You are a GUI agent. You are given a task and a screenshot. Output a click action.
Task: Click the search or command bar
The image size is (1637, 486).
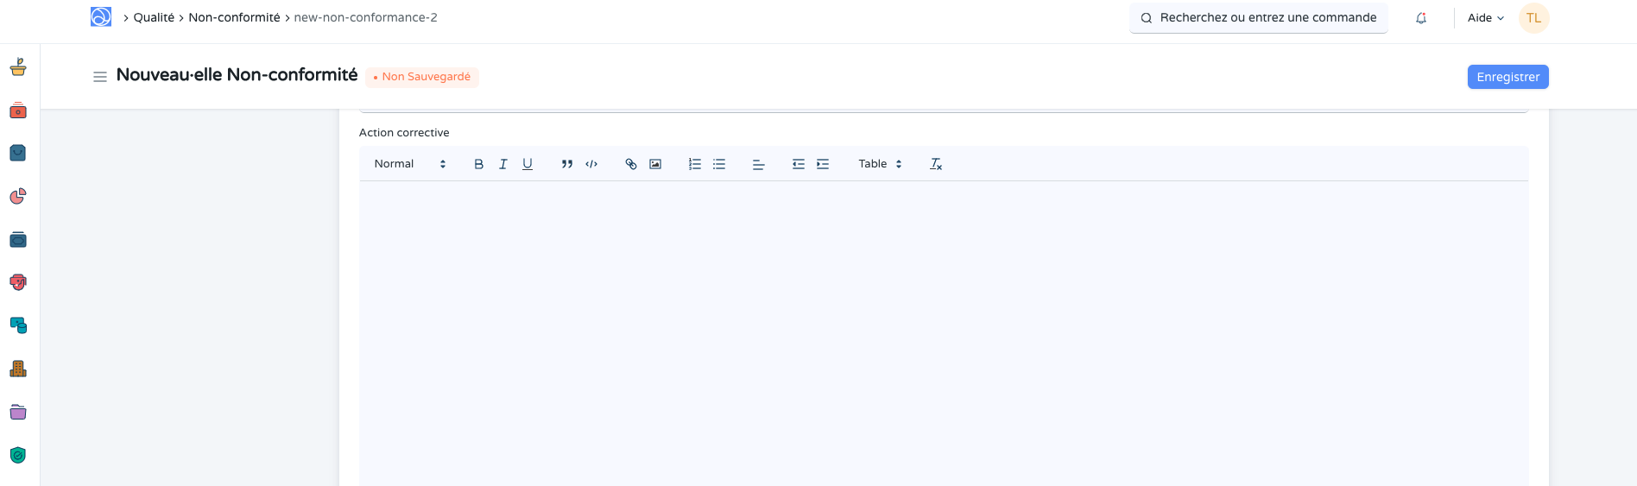1258,18
